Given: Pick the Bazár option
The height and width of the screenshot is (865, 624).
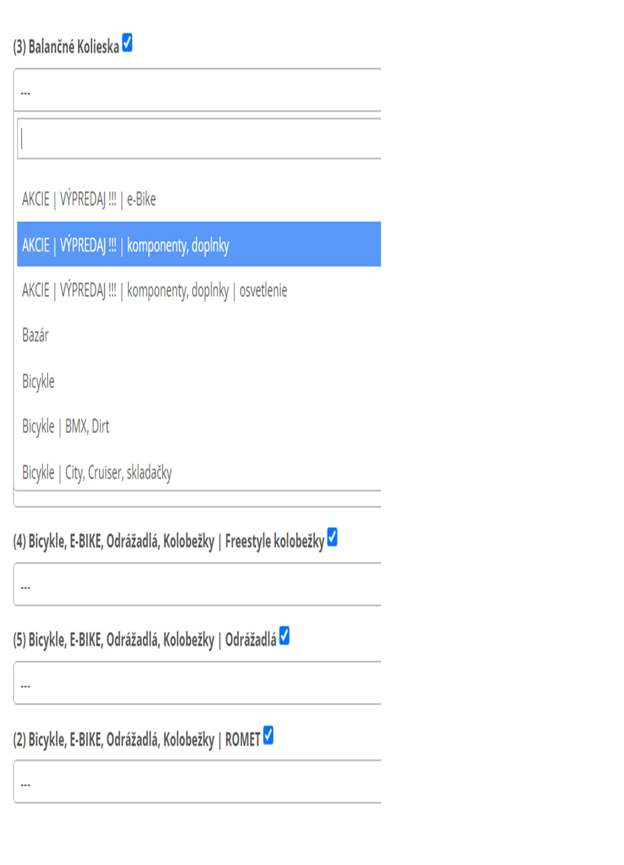Looking at the screenshot, I should pyautogui.click(x=35, y=335).
